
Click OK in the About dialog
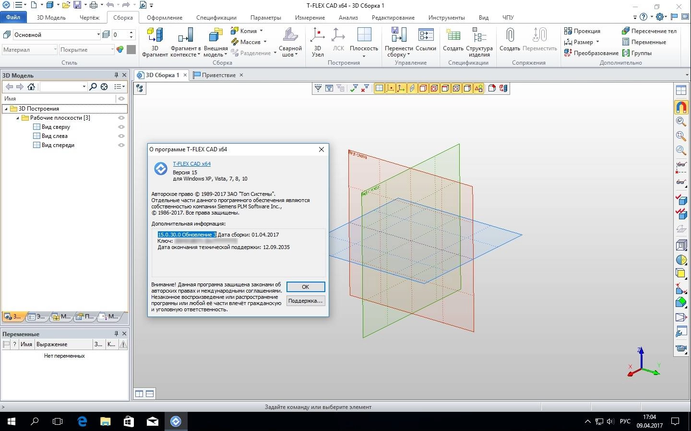click(x=306, y=287)
